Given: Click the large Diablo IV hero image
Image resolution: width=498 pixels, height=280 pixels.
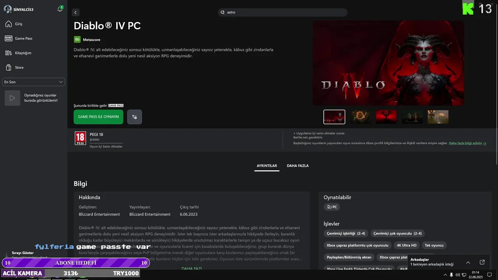Looking at the screenshot, I should (x=388, y=63).
